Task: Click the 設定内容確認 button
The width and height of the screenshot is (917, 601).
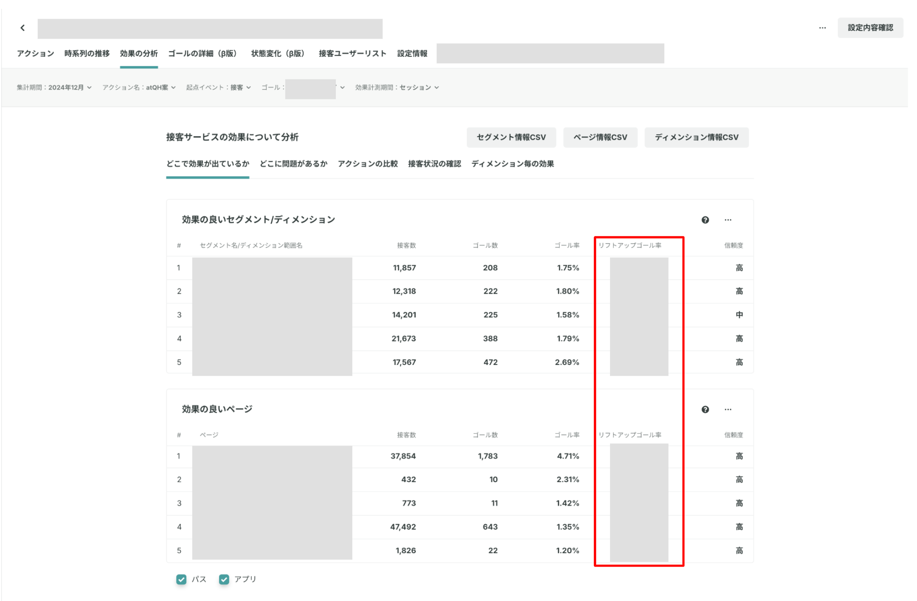Action: [x=870, y=28]
